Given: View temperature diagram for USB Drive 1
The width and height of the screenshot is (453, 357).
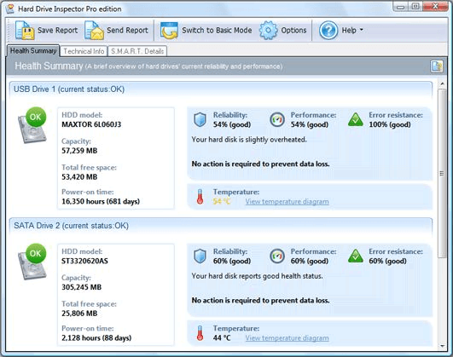Looking at the screenshot, I should 287,201.
